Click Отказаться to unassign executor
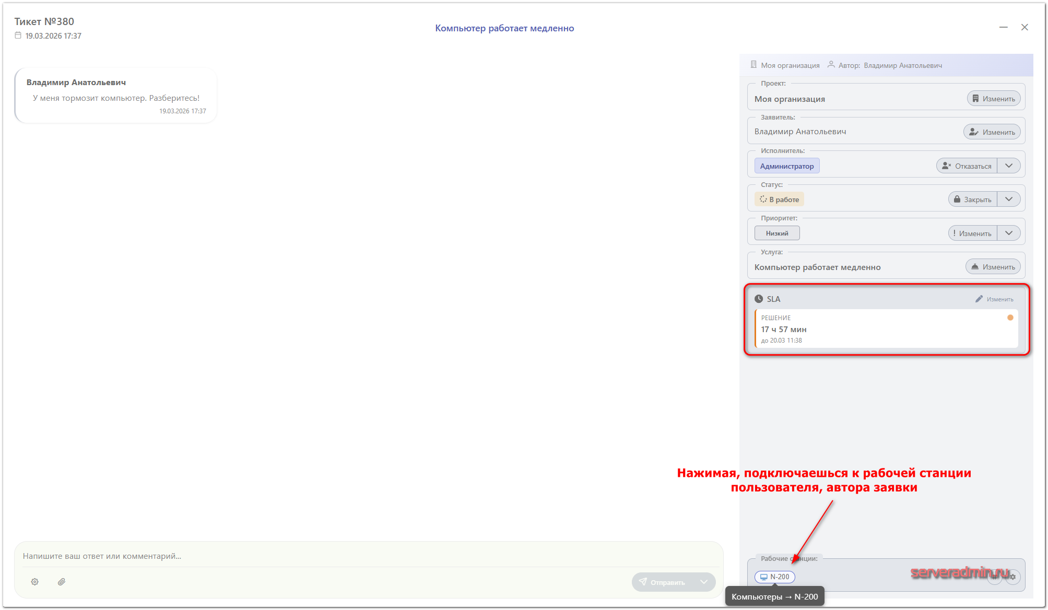The image size is (1048, 610). (967, 166)
